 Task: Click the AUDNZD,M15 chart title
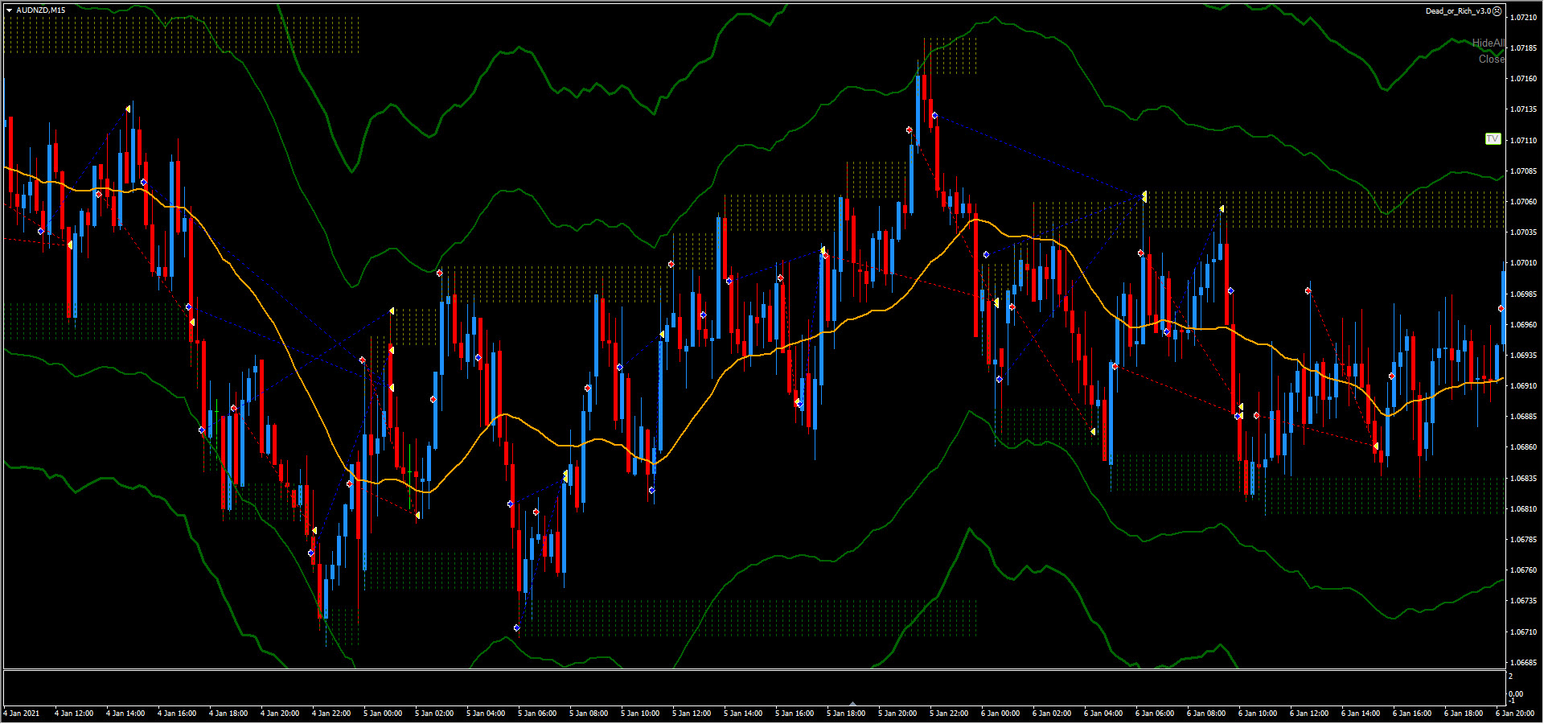pos(41,10)
